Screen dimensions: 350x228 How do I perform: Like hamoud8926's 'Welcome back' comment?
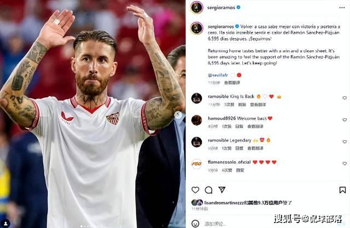click(x=345, y=120)
